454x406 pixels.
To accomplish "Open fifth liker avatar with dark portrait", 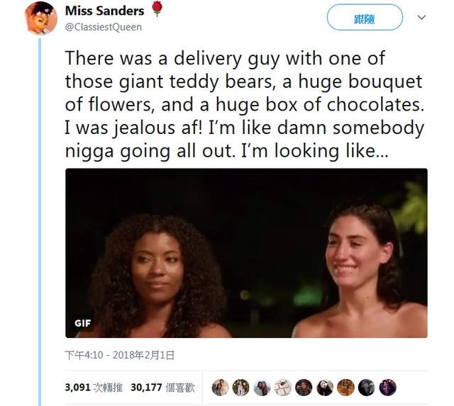I will pyautogui.click(x=304, y=387).
